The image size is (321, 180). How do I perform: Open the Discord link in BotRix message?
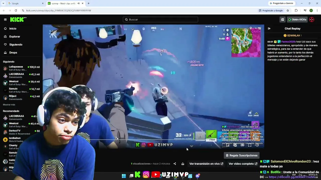292,177
